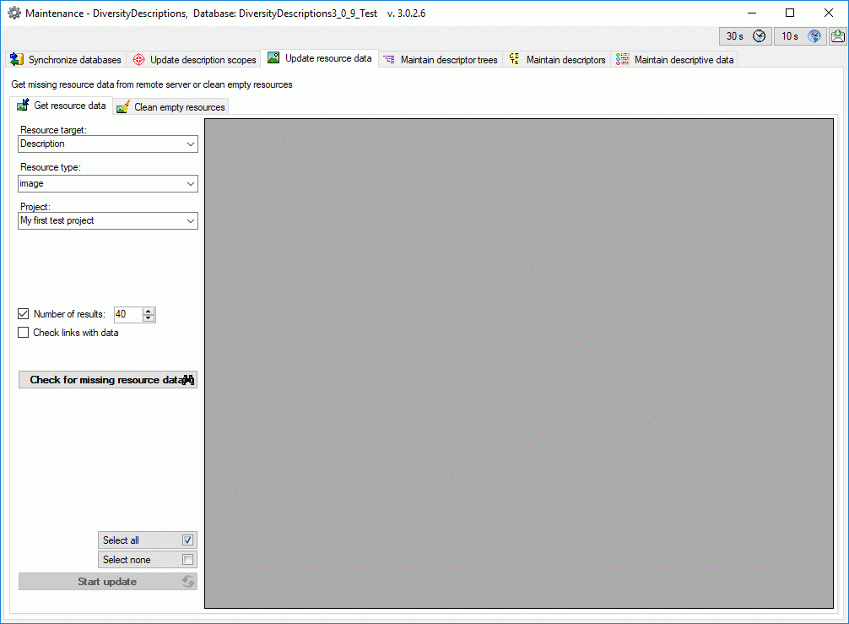Switch to Maintain descriptor trees tab
The image size is (849, 624).
[441, 60]
